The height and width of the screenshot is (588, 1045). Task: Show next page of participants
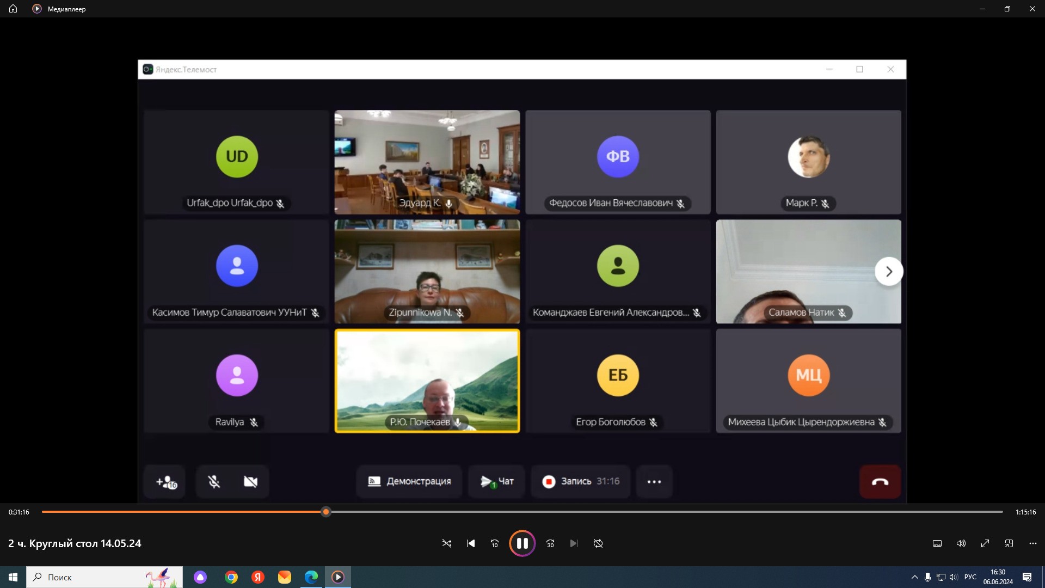(889, 271)
